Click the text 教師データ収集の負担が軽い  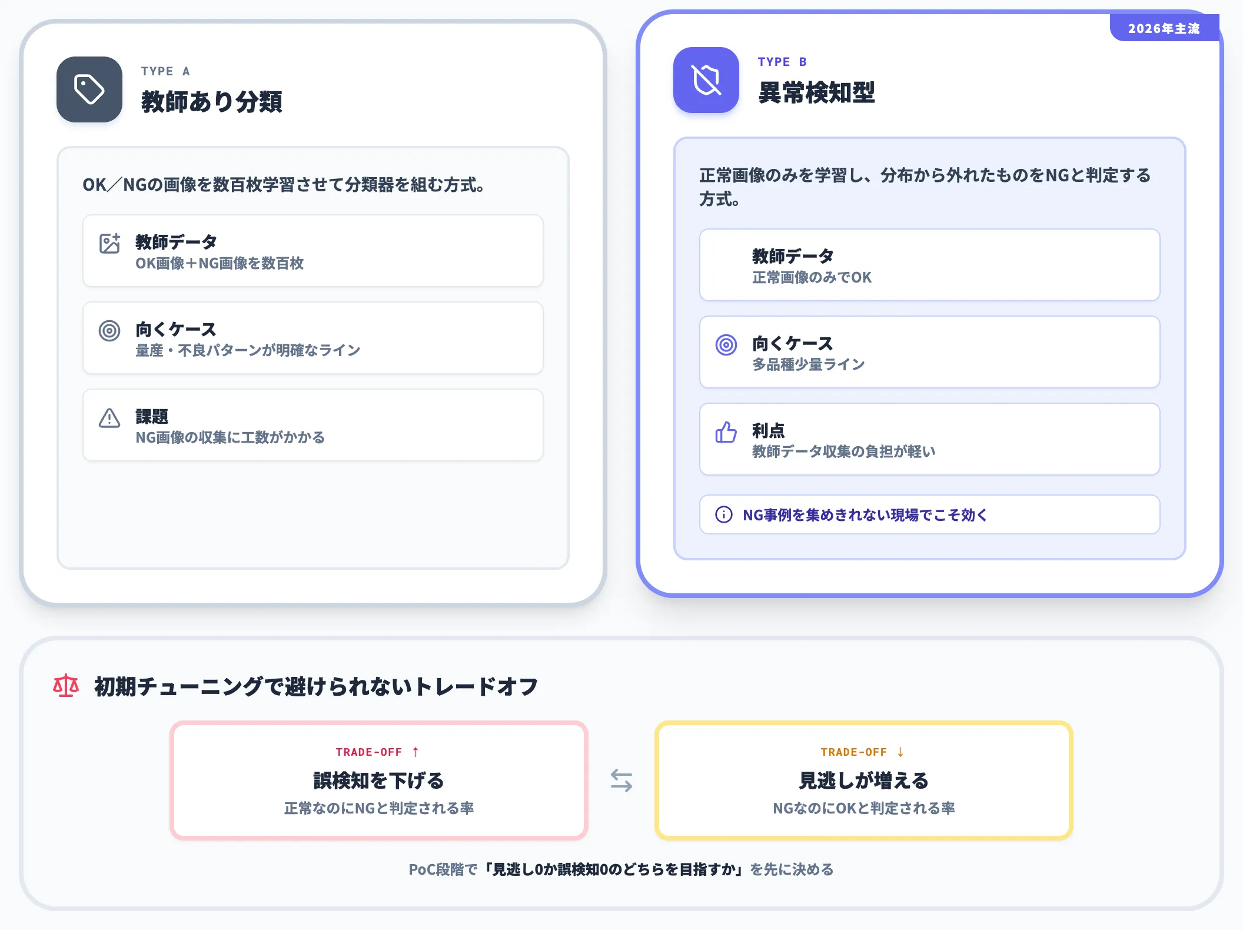[844, 451]
